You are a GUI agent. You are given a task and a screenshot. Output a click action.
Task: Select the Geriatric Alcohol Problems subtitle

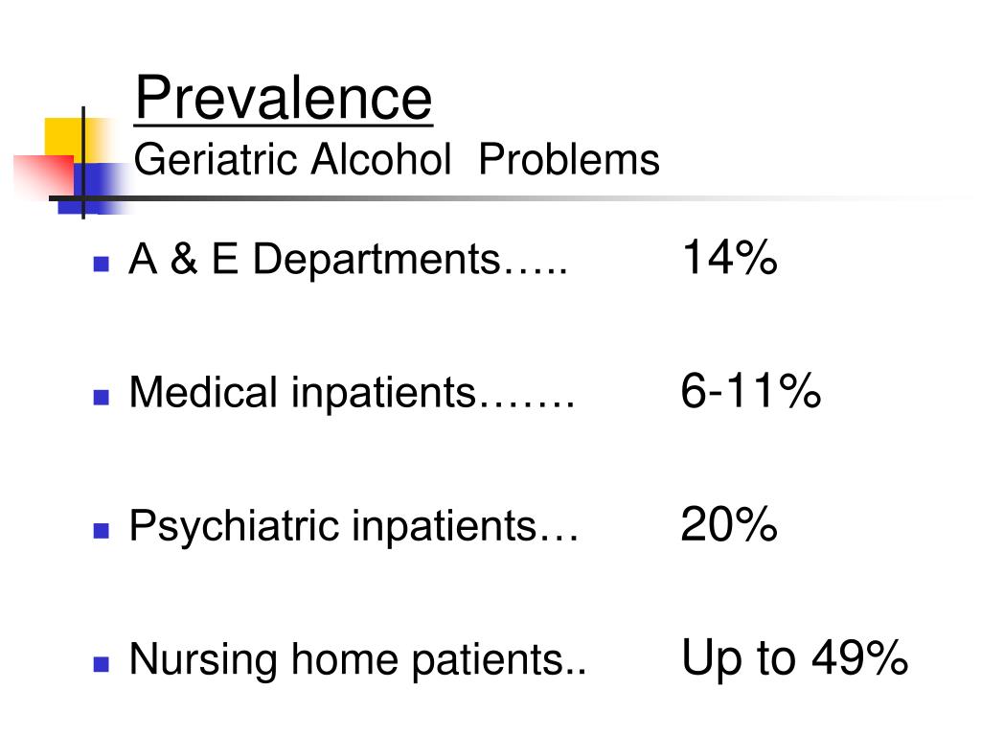pos(397,159)
